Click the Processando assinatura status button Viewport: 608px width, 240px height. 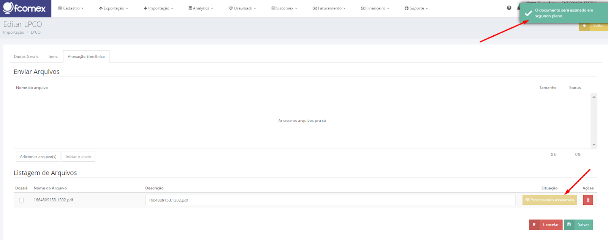[549, 200]
